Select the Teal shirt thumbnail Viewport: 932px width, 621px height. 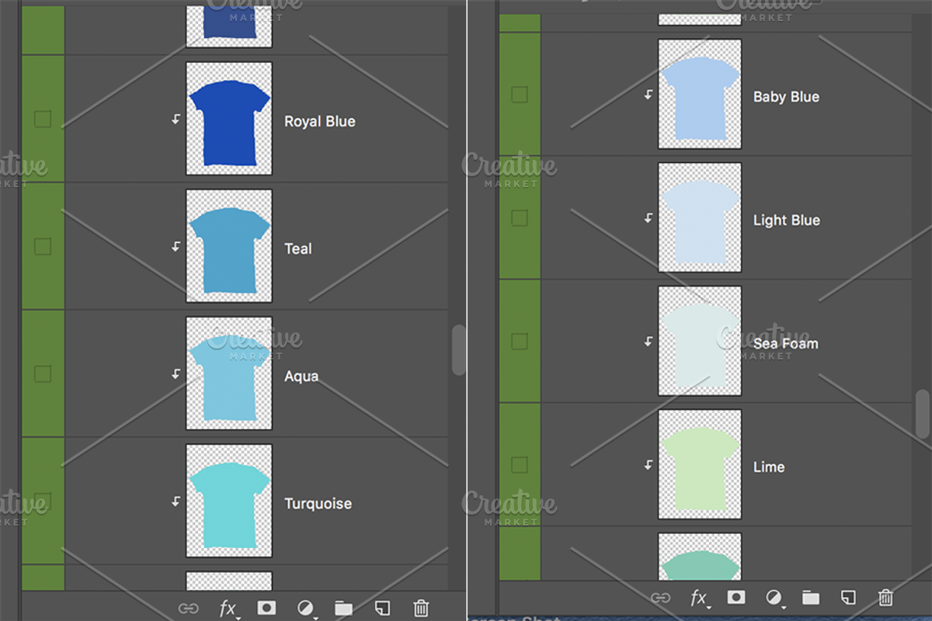click(229, 246)
